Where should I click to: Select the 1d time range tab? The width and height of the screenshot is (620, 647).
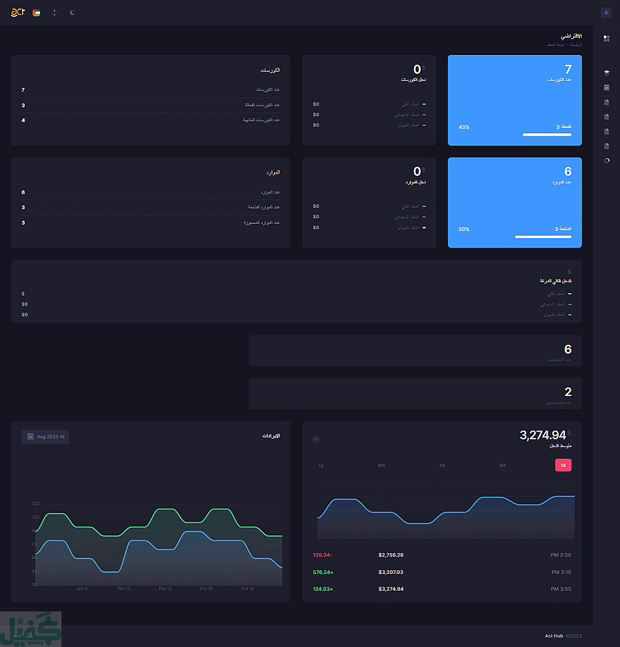pos(563,465)
